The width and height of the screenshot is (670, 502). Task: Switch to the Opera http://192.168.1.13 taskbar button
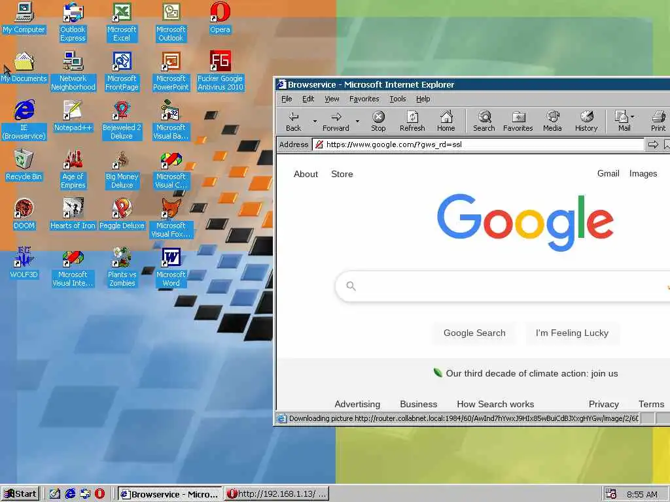click(277, 494)
